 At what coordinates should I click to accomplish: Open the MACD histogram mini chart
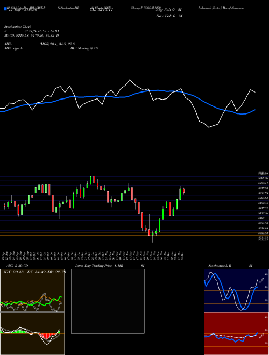[32, 333]
